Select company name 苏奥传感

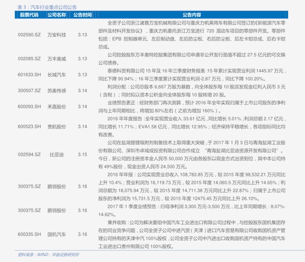tap(56, 91)
